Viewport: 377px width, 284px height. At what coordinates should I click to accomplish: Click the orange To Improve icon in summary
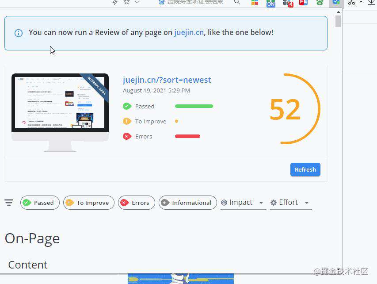click(127, 121)
